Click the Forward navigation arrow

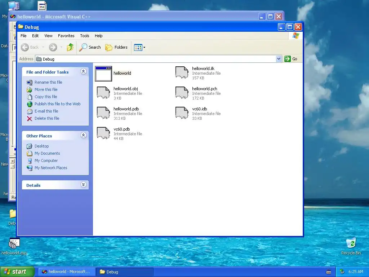pos(53,47)
